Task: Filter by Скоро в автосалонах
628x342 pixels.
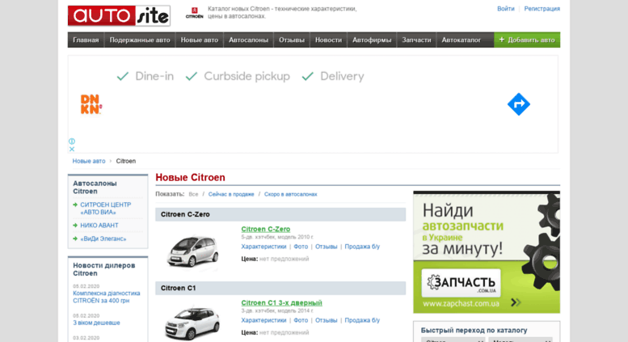Action: click(x=290, y=194)
